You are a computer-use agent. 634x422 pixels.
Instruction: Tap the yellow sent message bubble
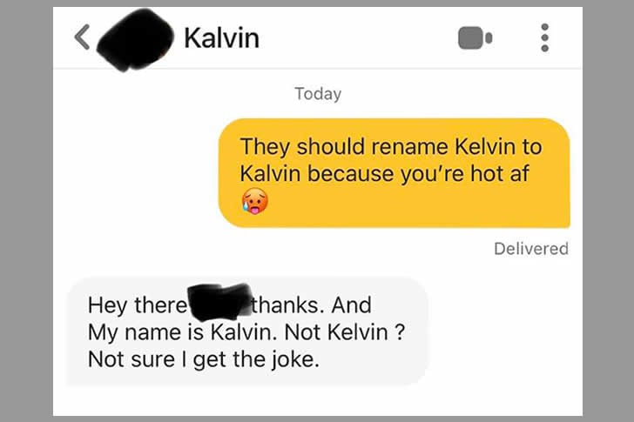coord(395,173)
